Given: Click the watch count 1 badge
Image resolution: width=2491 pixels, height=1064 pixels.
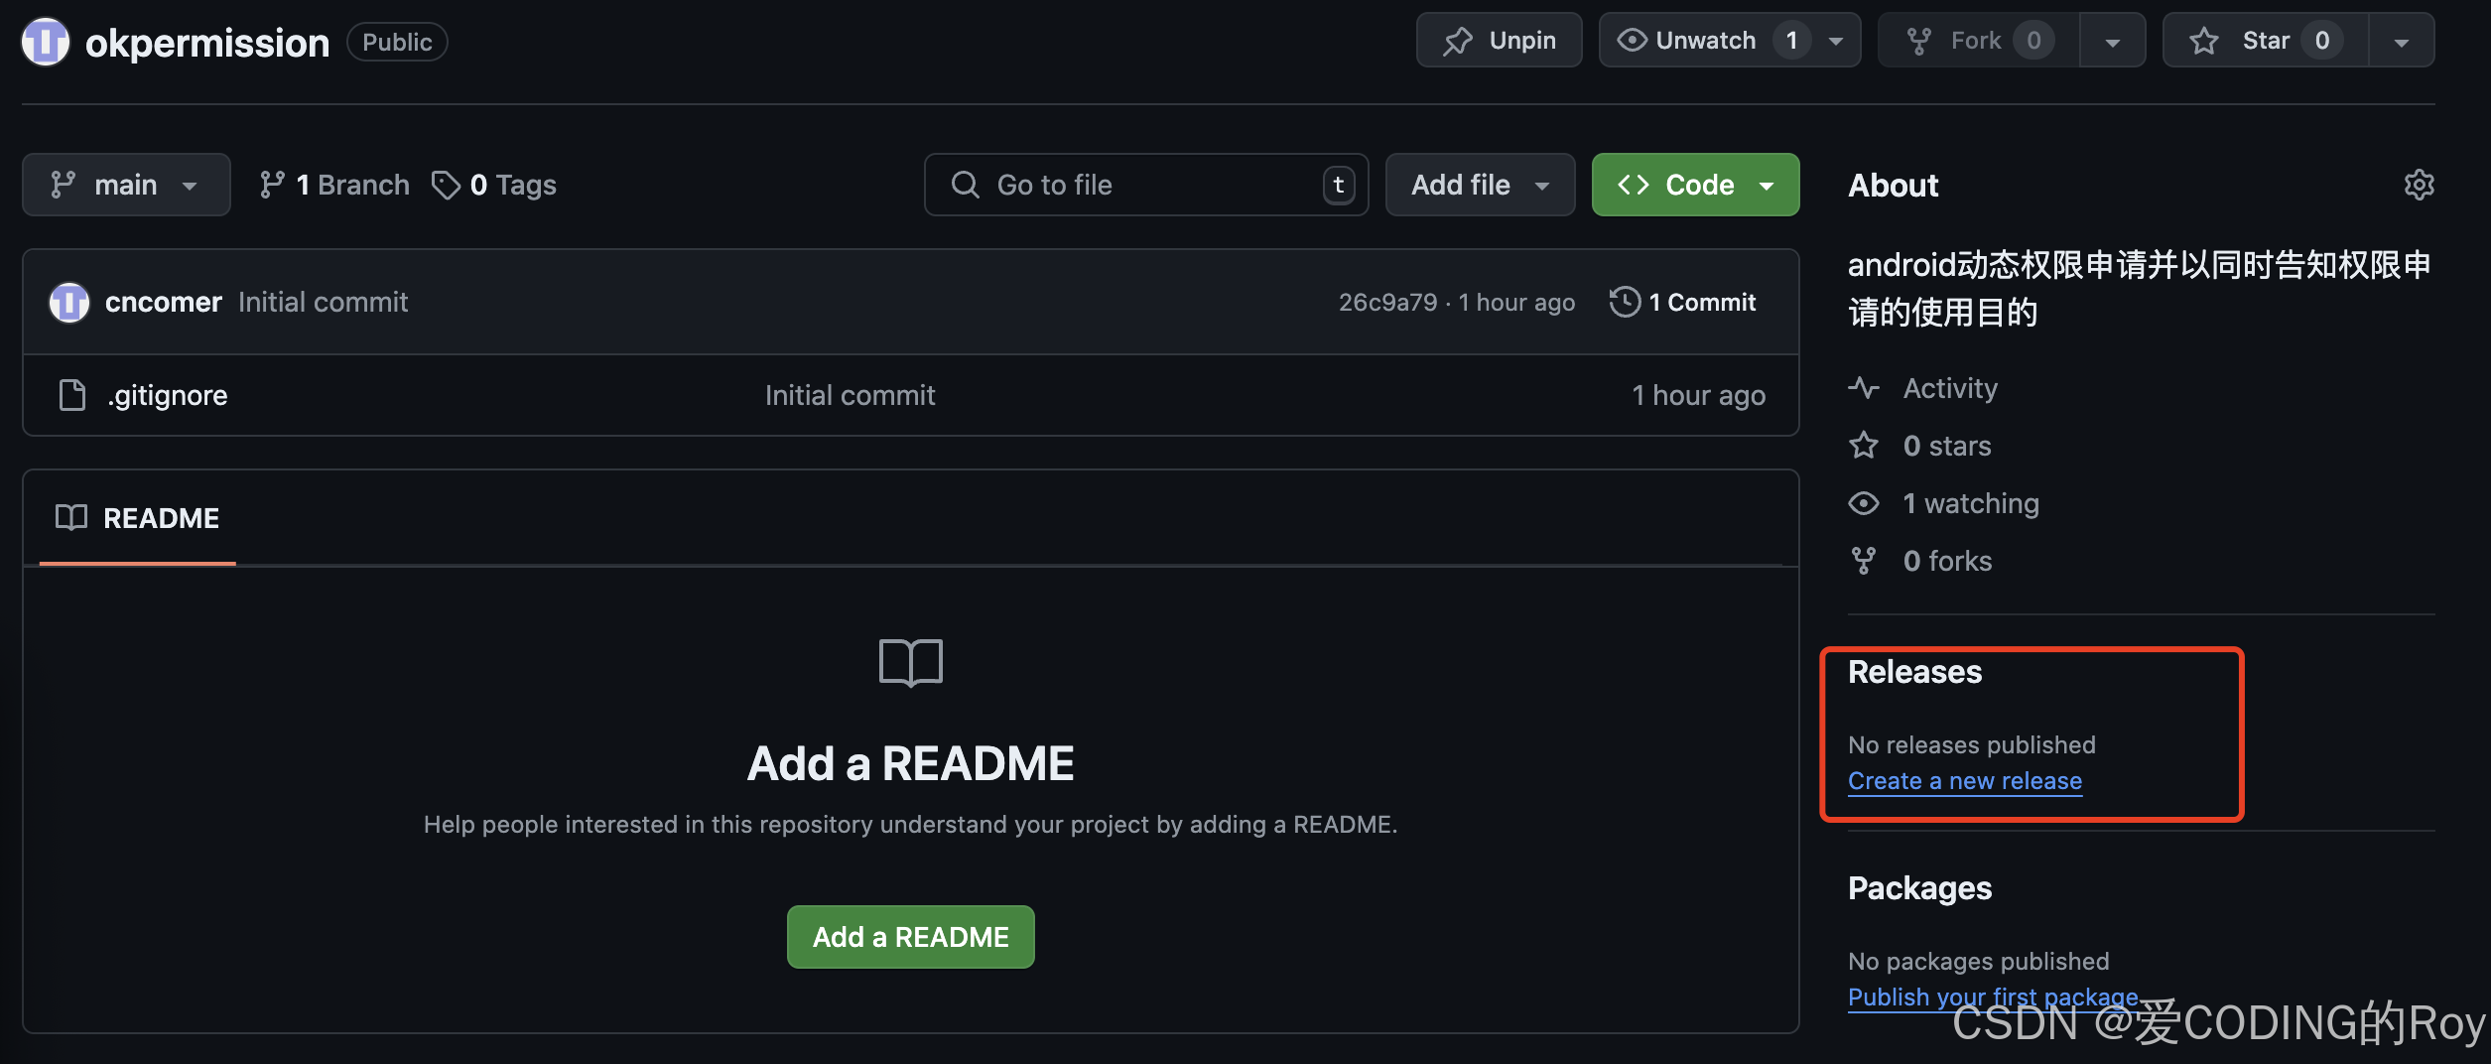Looking at the screenshot, I should click(1791, 41).
